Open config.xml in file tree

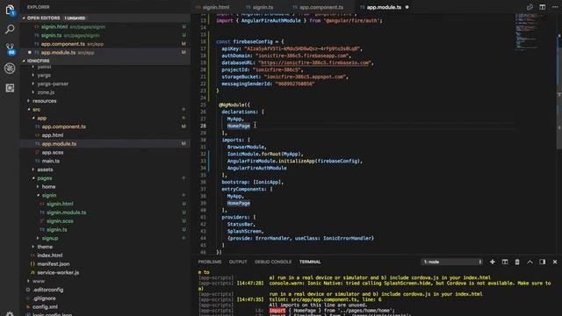105,307
